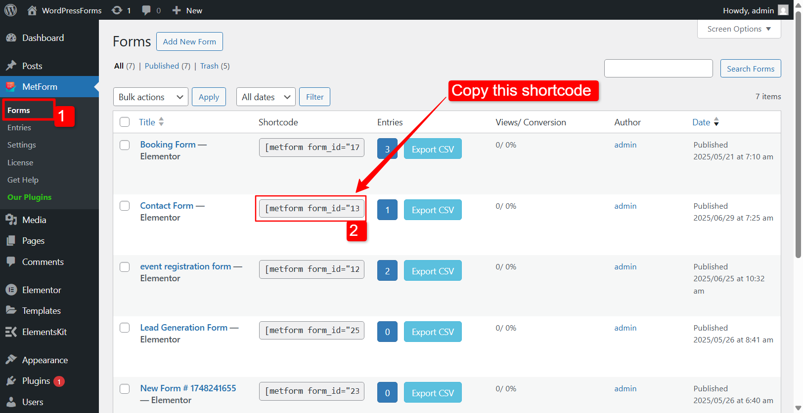Open the MetForm Settings submenu item

point(22,145)
